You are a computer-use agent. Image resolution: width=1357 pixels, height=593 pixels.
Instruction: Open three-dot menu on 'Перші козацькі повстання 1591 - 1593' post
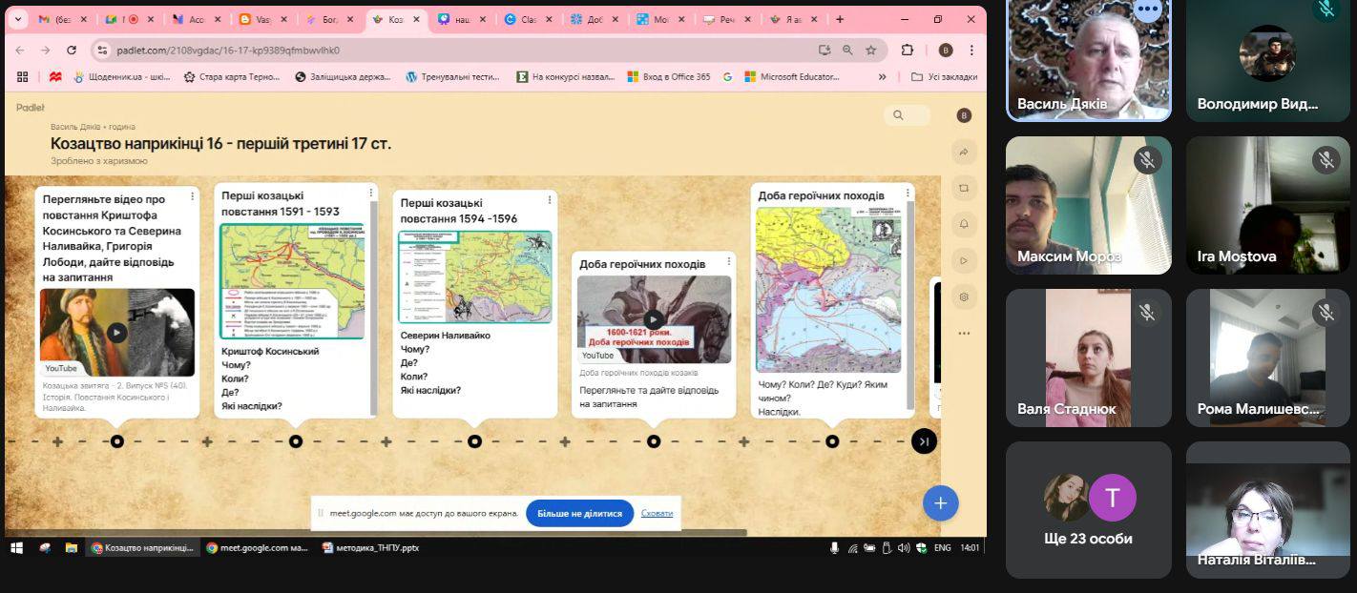370,196
